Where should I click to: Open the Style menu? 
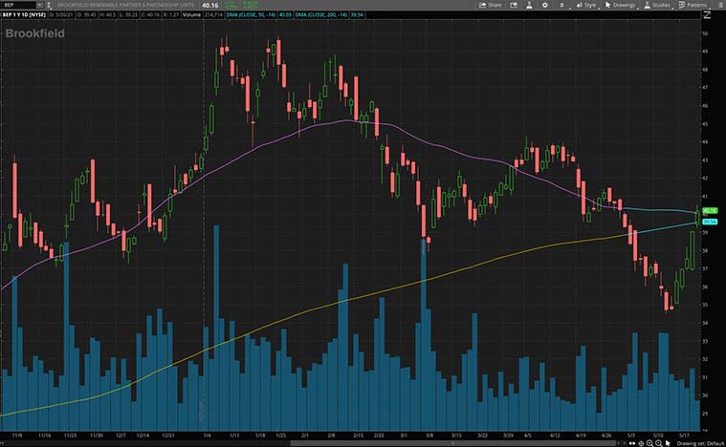click(586, 5)
